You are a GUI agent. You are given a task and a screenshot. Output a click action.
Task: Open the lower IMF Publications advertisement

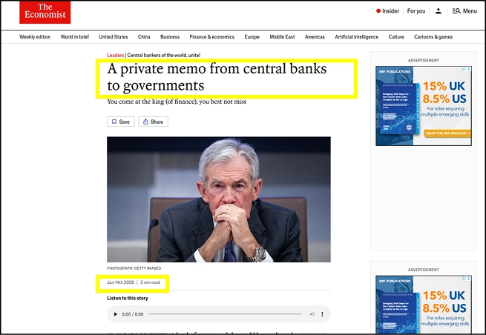click(x=424, y=305)
